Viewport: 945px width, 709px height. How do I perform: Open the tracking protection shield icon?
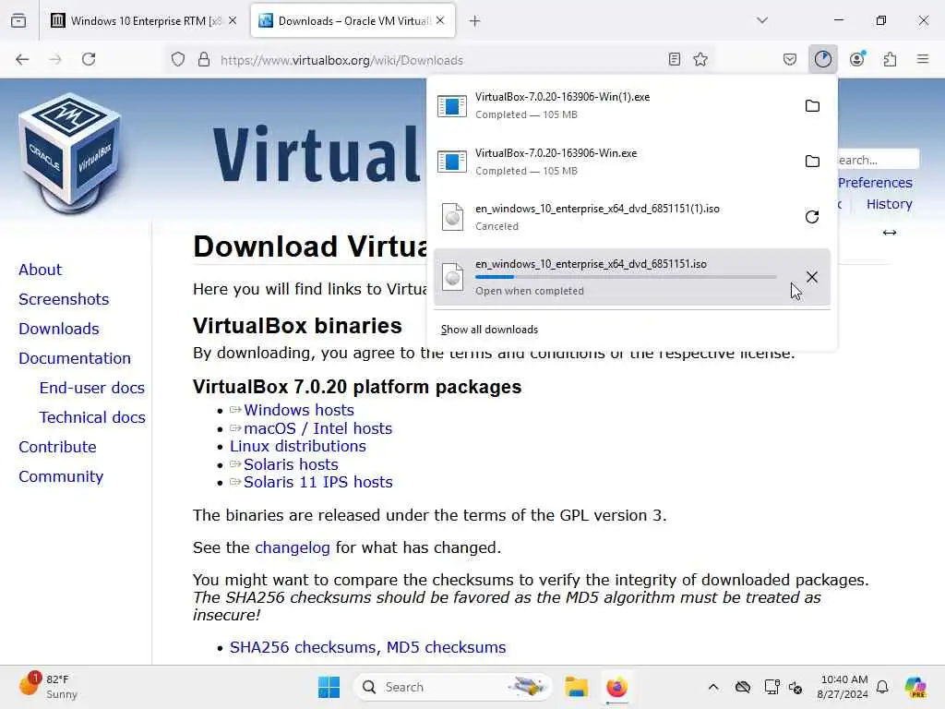coord(178,60)
